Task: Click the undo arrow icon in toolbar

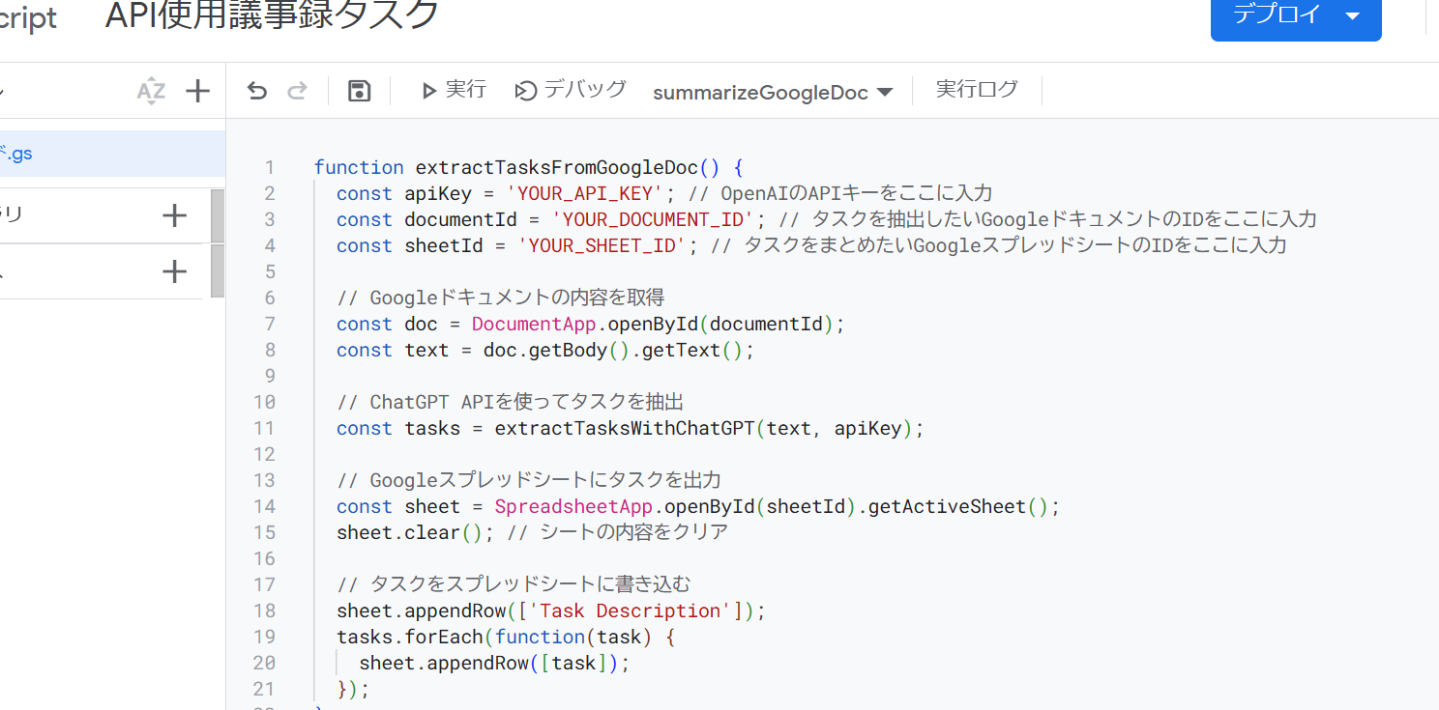Action: tap(256, 91)
